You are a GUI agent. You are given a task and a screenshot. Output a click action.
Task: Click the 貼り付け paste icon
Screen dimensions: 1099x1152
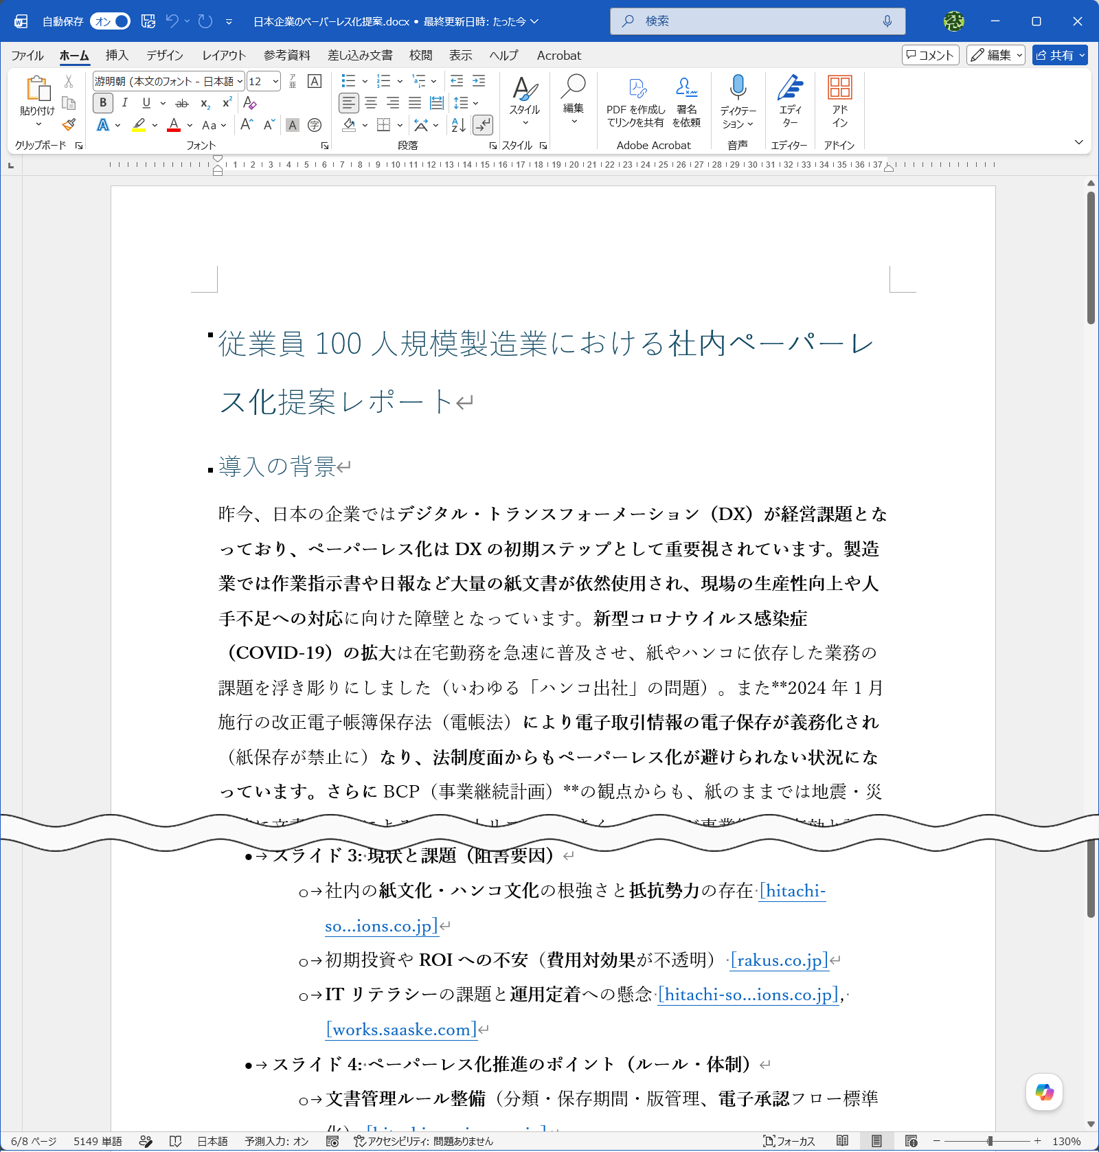coord(38,89)
